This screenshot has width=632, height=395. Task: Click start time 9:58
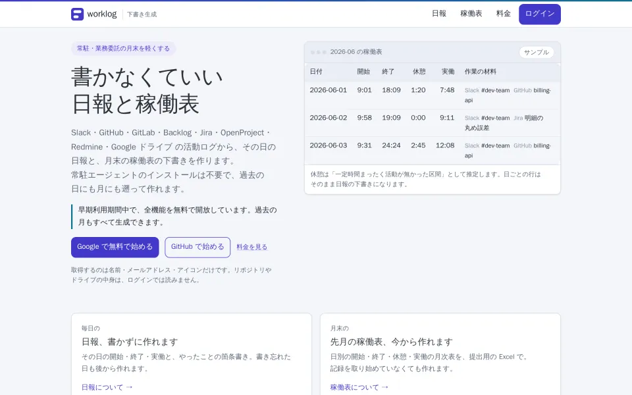click(364, 118)
